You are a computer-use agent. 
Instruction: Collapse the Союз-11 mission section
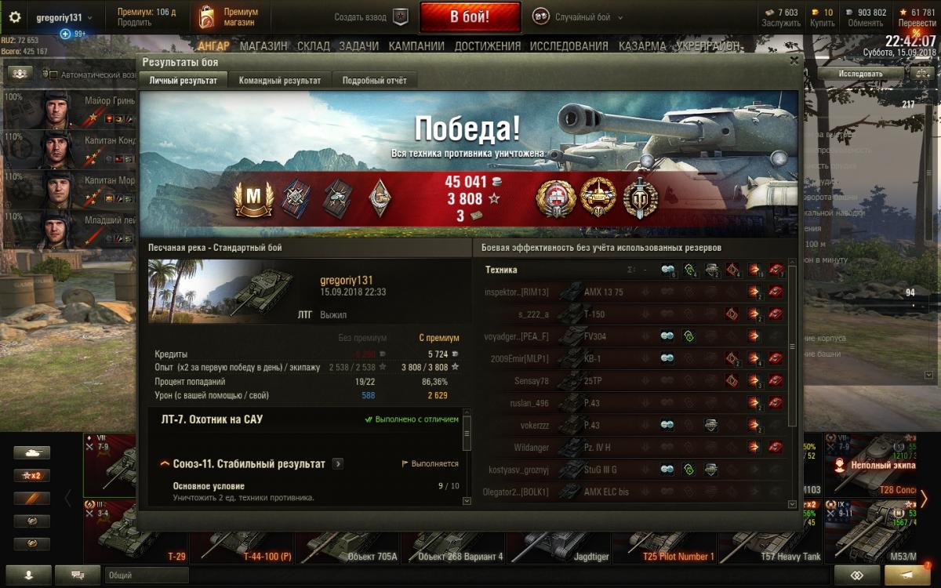[x=165, y=464]
